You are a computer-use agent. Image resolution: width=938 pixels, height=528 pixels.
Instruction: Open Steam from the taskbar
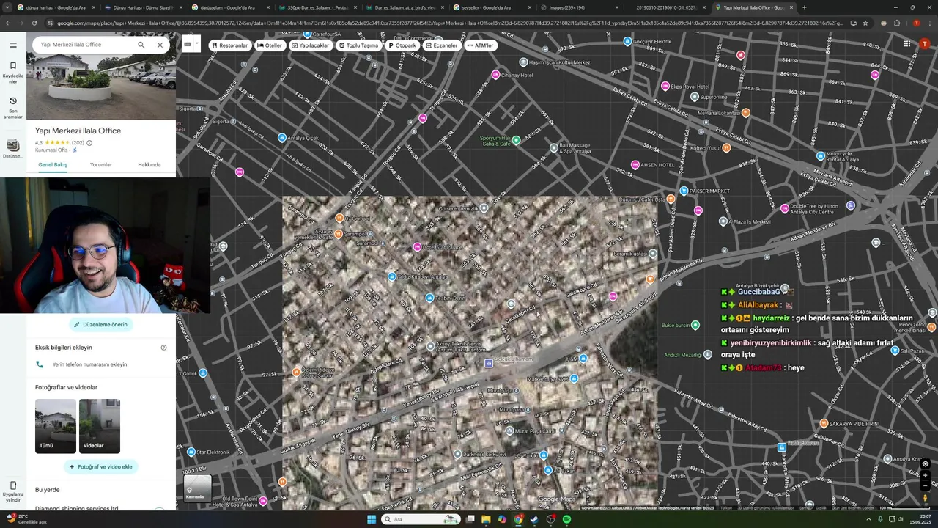pos(534,519)
